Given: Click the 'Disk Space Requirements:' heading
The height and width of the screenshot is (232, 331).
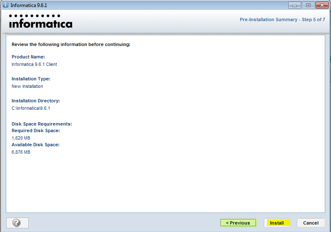Looking at the screenshot, I should point(42,124).
